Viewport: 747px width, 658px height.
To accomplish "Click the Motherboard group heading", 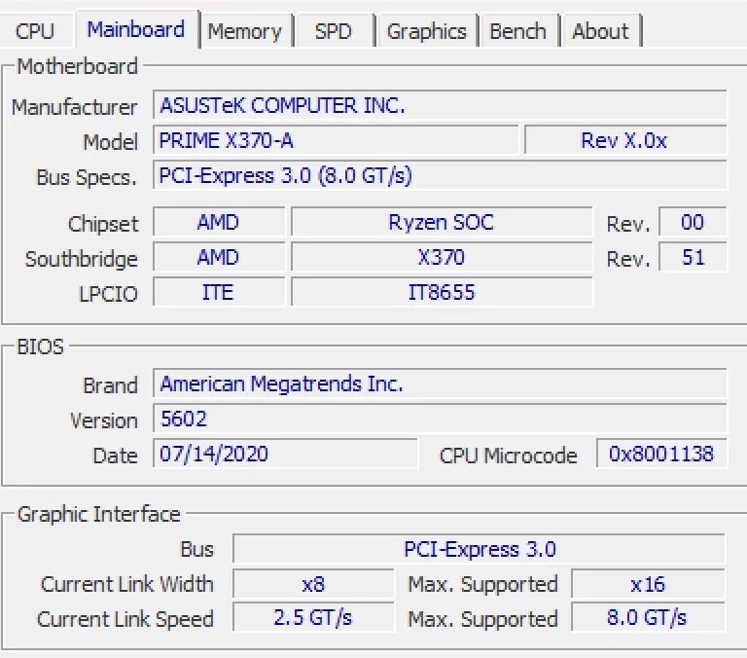I will tap(77, 66).
